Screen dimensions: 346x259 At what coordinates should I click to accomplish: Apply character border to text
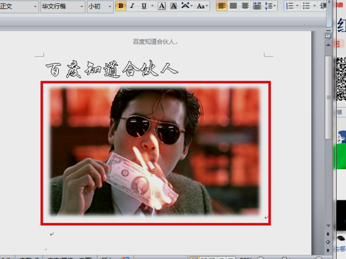click(x=161, y=6)
